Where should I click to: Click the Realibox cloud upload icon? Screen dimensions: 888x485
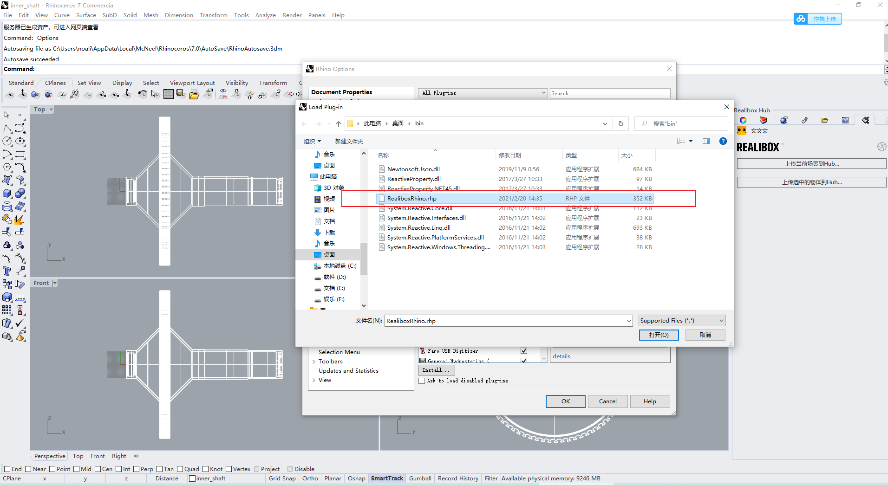click(801, 19)
